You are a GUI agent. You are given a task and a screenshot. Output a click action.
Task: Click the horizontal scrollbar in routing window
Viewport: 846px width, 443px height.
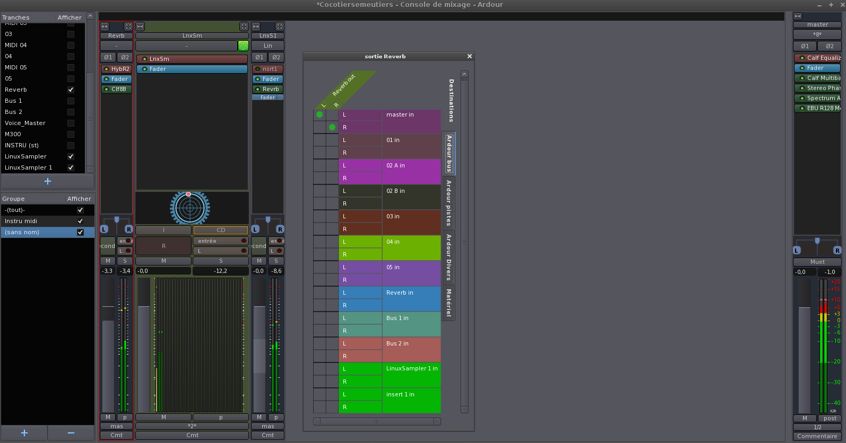pos(377,421)
